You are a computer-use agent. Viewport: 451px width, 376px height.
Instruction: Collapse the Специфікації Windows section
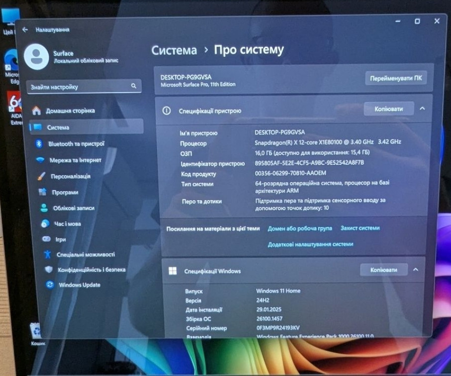416,269
